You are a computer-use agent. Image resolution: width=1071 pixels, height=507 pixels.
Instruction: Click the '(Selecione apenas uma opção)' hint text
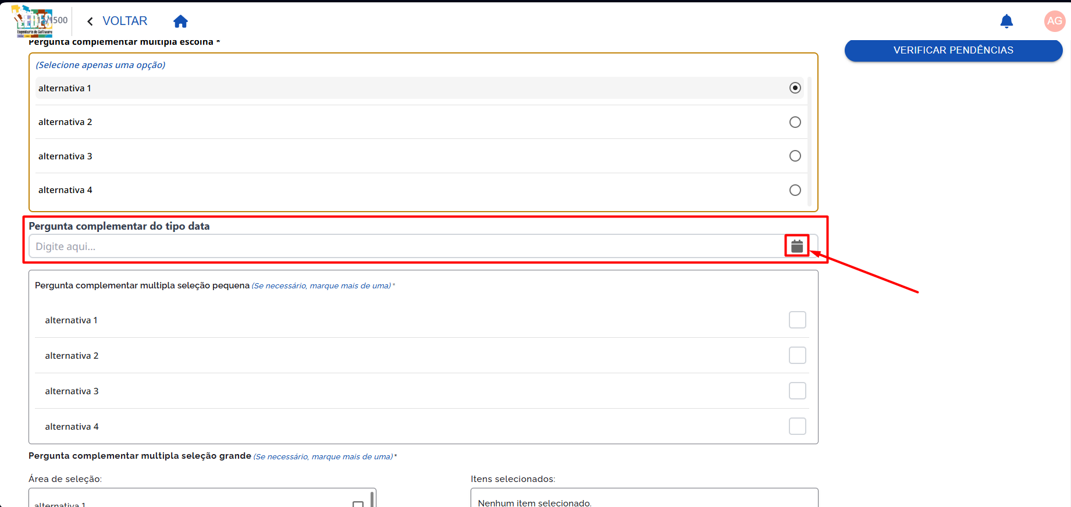(101, 65)
